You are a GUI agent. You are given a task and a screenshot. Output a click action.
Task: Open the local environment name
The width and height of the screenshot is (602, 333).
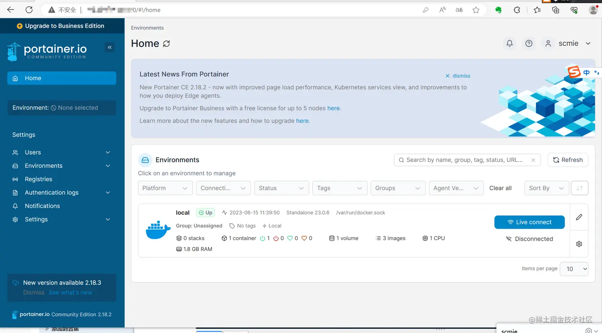pyautogui.click(x=183, y=213)
